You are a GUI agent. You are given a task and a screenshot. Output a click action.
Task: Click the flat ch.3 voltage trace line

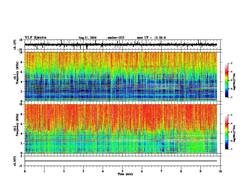pos(121,161)
